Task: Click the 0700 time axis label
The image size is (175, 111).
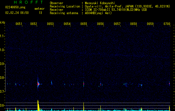Action: click(167, 24)
